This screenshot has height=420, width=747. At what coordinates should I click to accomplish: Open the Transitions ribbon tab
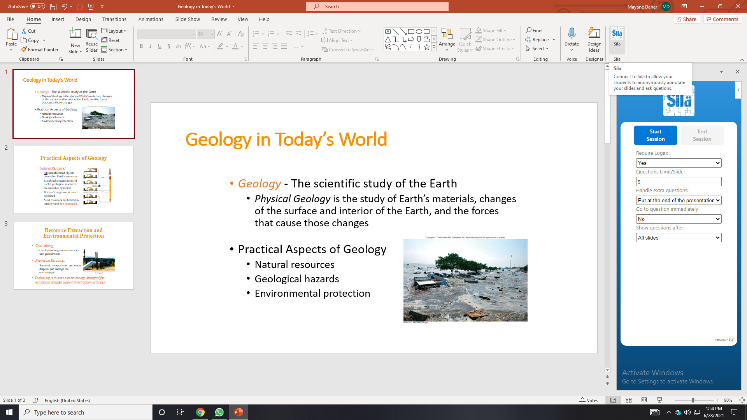click(x=114, y=19)
